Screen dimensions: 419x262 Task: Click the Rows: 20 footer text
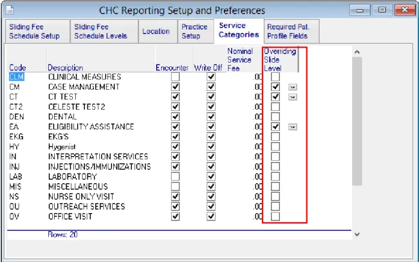click(63, 234)
